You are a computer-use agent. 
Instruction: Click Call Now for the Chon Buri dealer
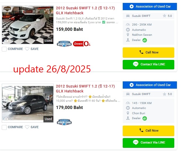click(x=148, y=131)
